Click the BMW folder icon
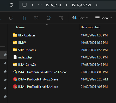 [15, 42]
